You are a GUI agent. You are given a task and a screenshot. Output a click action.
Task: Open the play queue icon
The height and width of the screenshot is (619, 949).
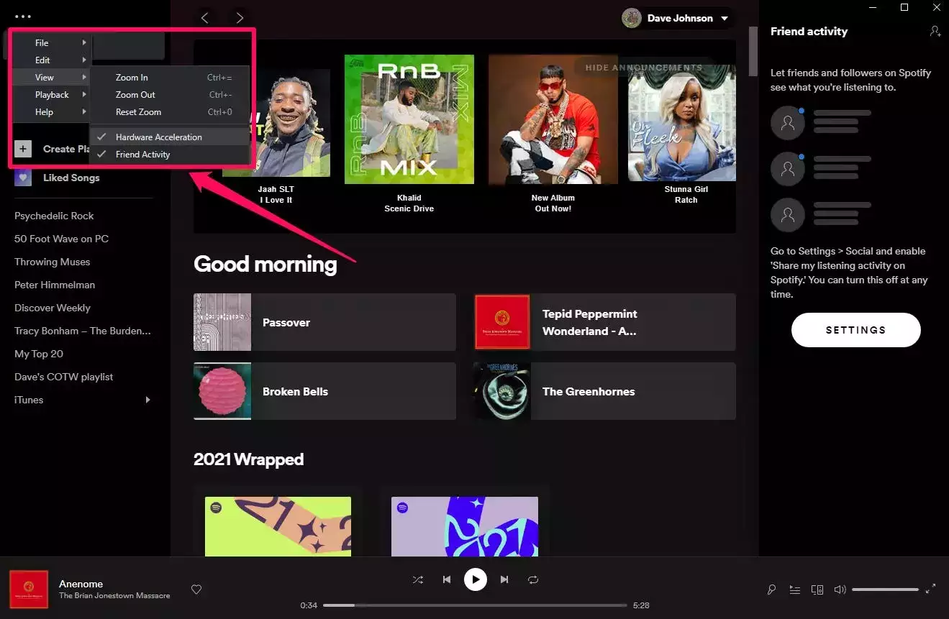[794, 590]
